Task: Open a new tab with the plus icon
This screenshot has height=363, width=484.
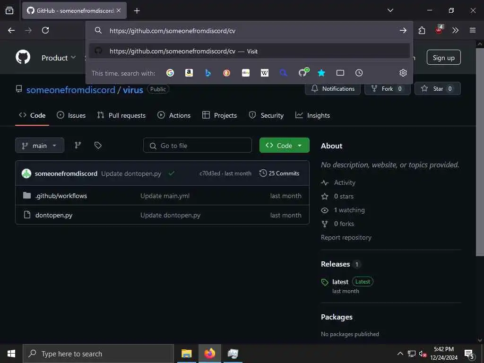Action: 137,11
